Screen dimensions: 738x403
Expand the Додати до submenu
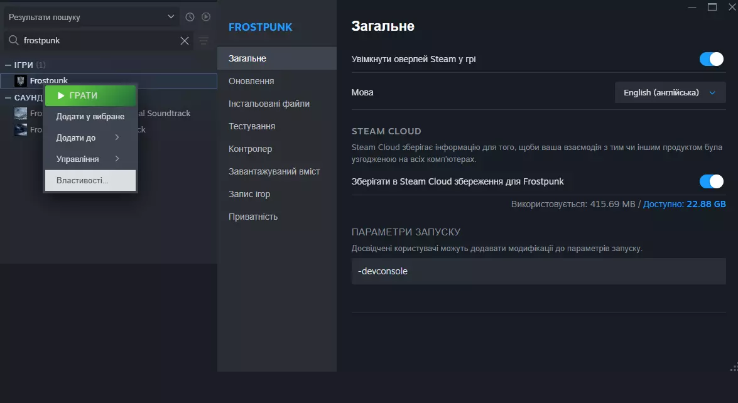coord(90,137)
